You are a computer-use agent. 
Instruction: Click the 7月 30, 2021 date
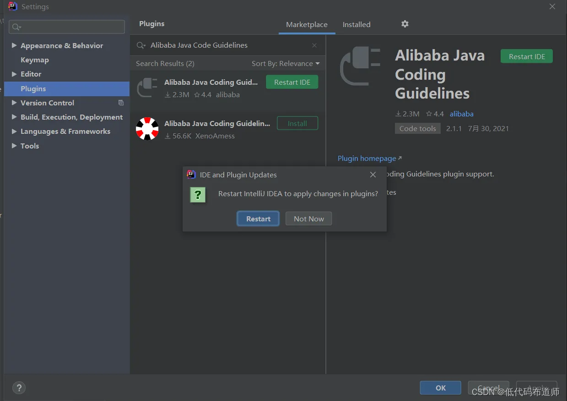[488, 128]
